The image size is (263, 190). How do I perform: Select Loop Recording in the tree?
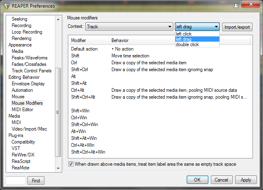(27, 32)
